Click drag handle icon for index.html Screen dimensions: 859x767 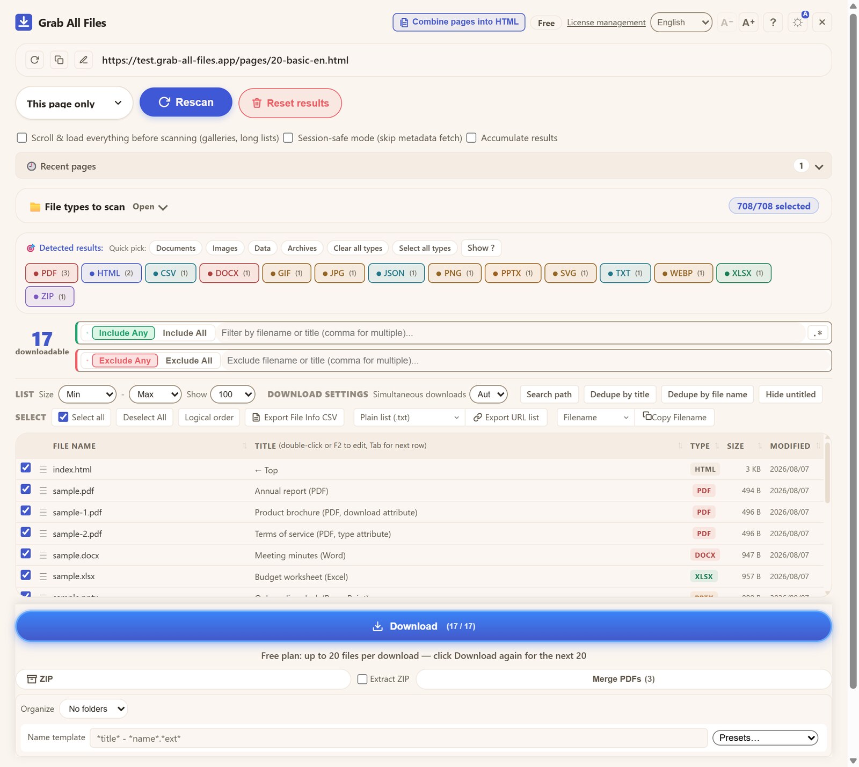43,469
